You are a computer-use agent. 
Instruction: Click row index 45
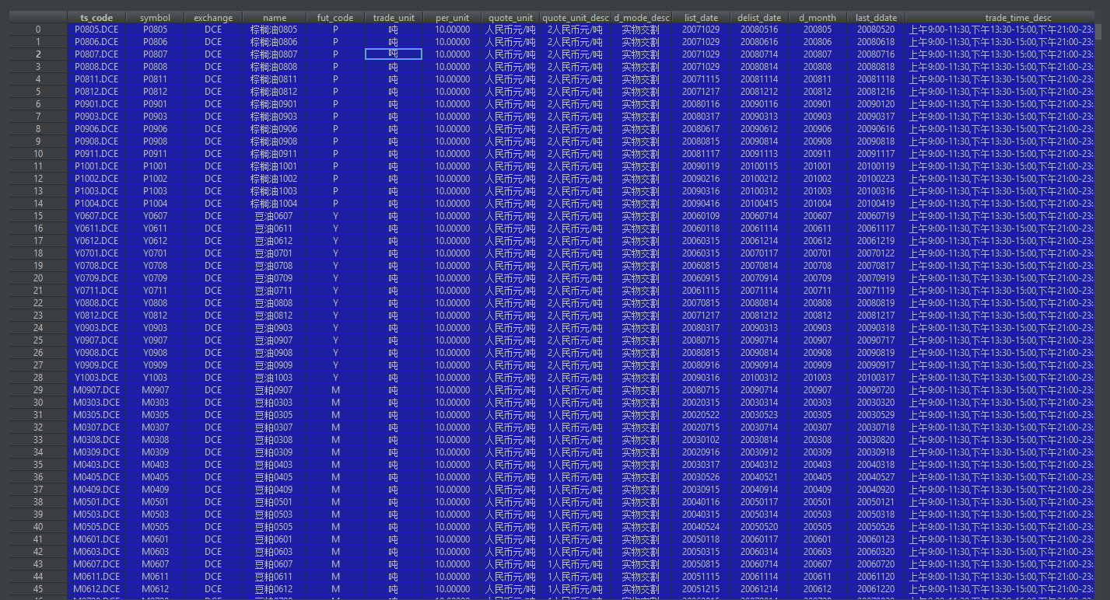pyautogui.click(x=38, y=589)
